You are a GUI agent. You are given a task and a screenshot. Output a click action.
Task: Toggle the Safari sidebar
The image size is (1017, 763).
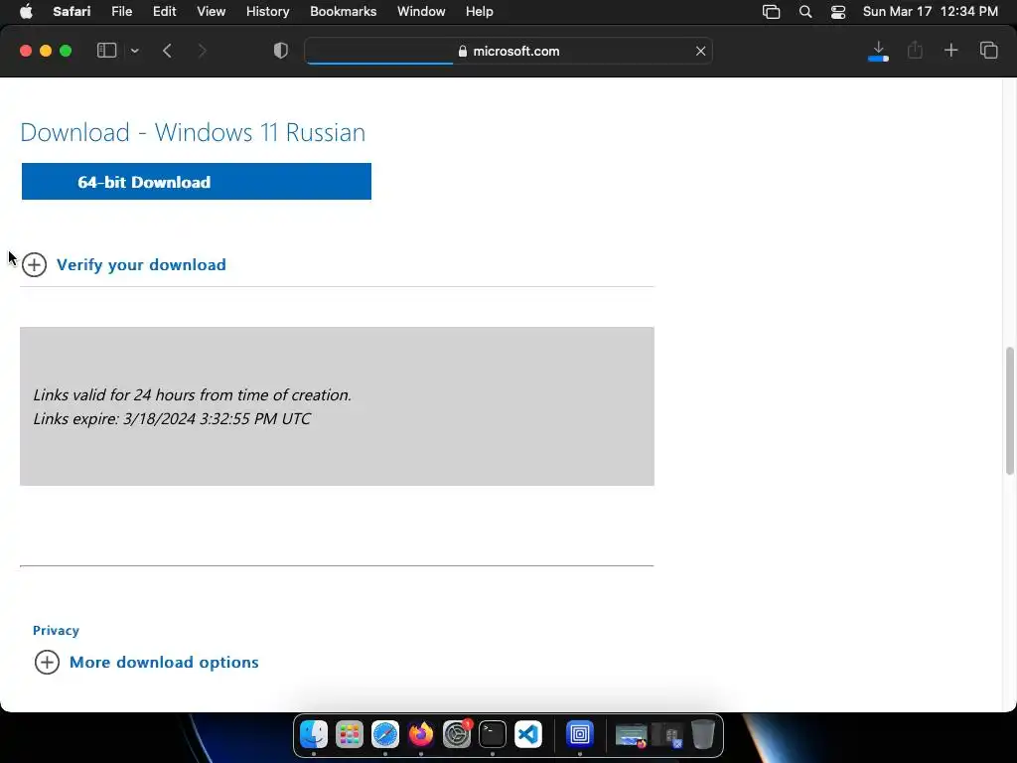[x=106, y=51]
